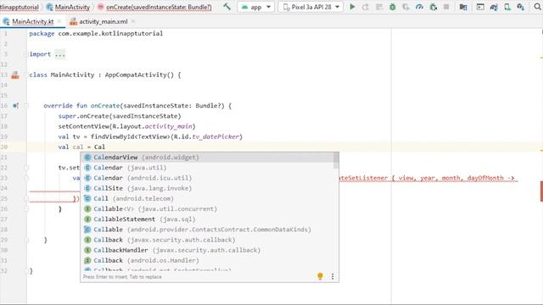Click line number 20 in the gutter
This screenshot has width=543, height=305.
coord(4,147)
